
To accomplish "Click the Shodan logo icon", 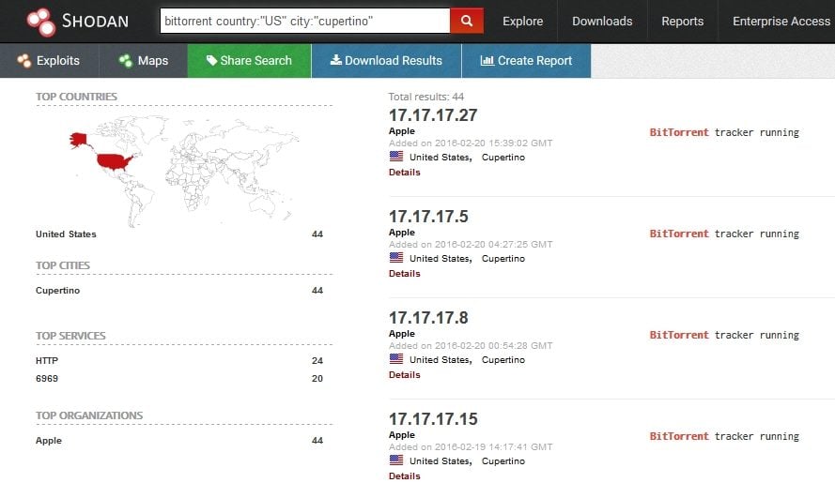I will click(x=41, y=22).
